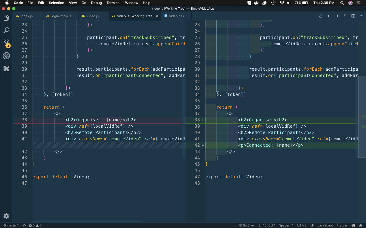Open the Search view in activity bar

click(x=6, y=30)
